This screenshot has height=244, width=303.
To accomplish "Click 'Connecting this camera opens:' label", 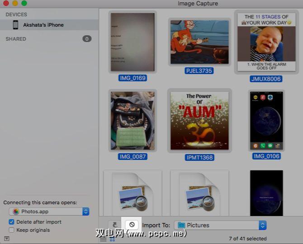I will (x=40, y=202).
